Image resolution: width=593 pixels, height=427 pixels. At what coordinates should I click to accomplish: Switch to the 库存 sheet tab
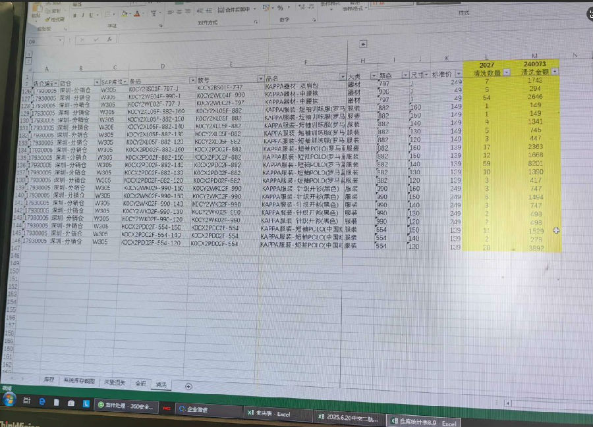49,380
